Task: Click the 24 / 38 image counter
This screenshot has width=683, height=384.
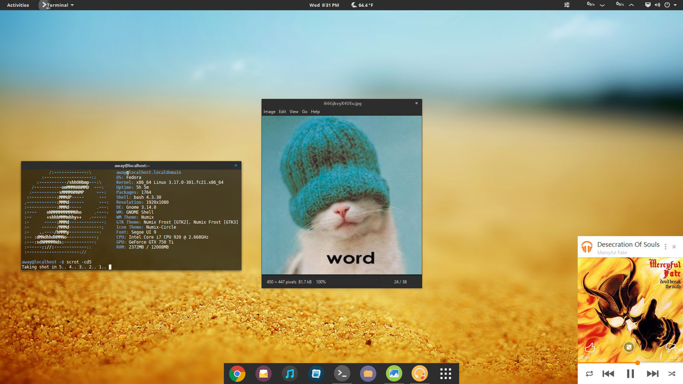Action: 400,282
